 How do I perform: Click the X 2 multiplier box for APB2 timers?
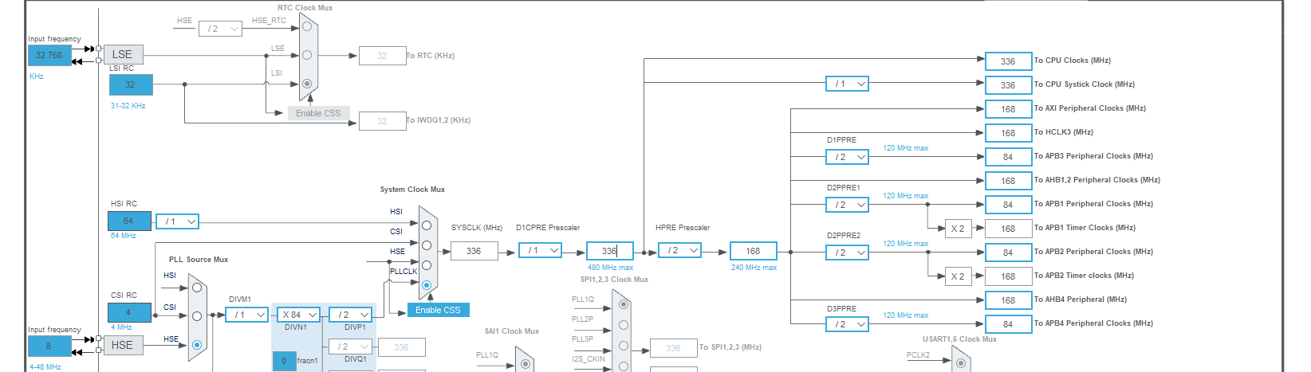(x=958, y=276)
